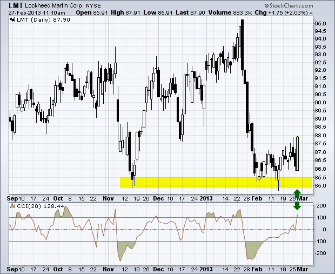
Task: Click the blue-filled November low candlestick
Action: click(132, 178)
